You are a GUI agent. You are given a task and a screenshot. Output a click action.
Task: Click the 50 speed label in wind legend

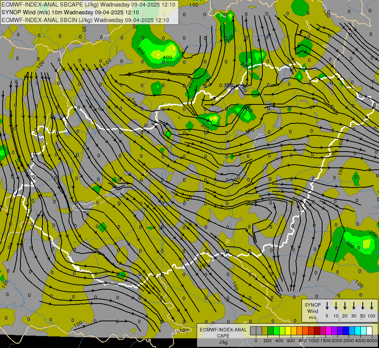363,316
